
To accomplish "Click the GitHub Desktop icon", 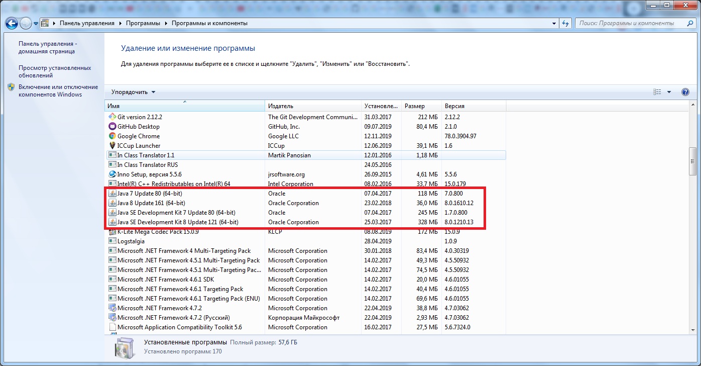I will coord(112,126).
